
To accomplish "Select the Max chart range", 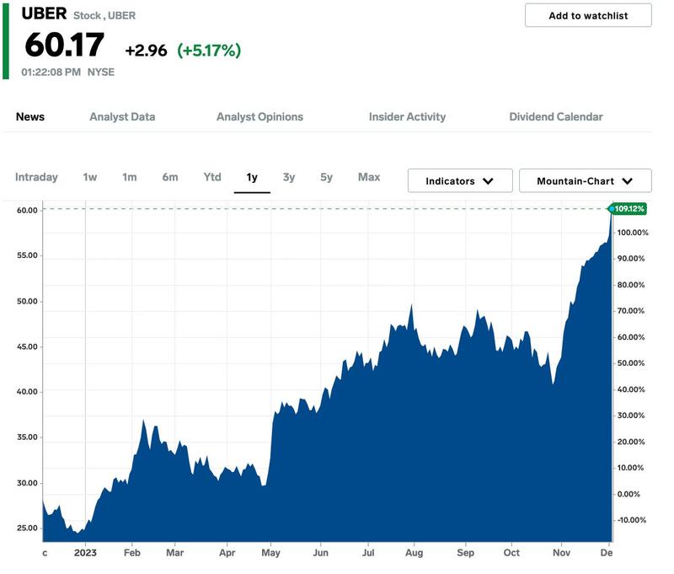I will click(x=369, y=177).
